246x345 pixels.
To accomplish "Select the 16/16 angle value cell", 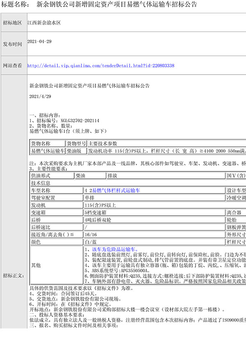I will (155, 235).
